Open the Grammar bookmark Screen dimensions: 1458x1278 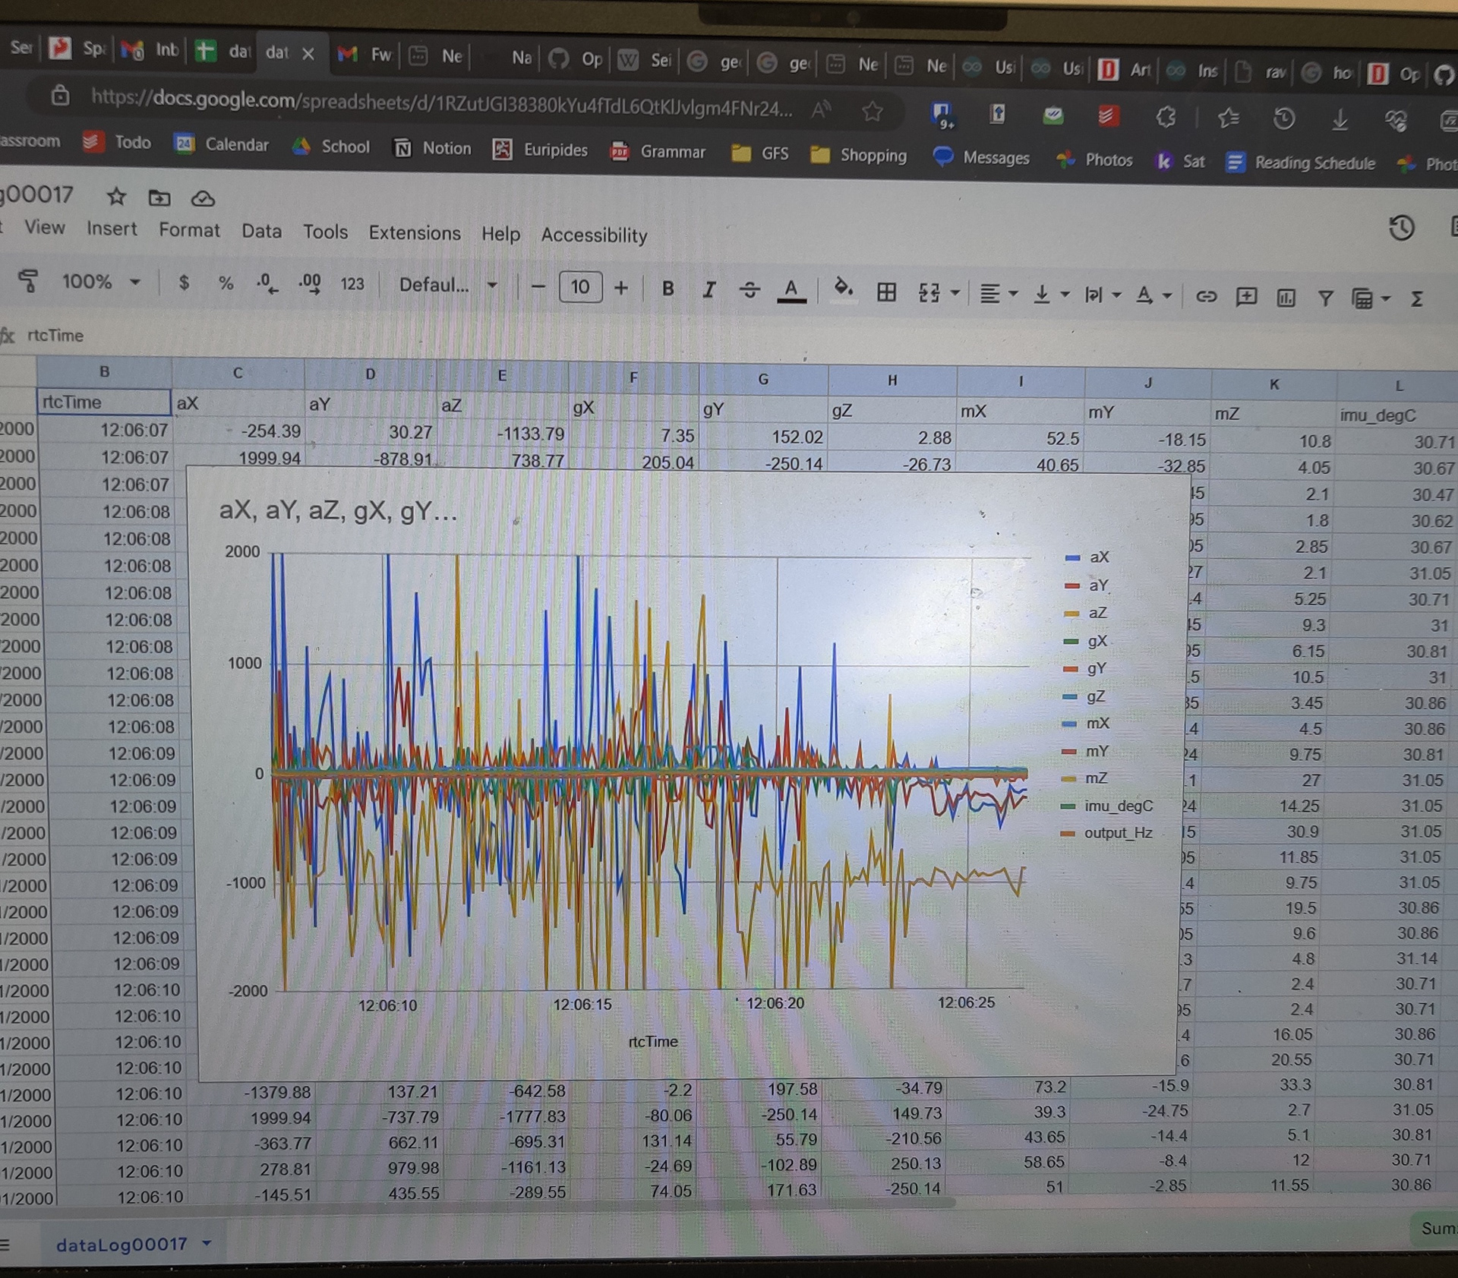(x=658, y=151)
